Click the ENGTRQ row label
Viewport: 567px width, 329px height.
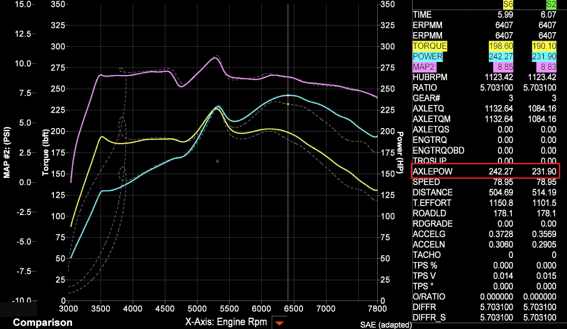pyautogui.click(x=430, y=140)
